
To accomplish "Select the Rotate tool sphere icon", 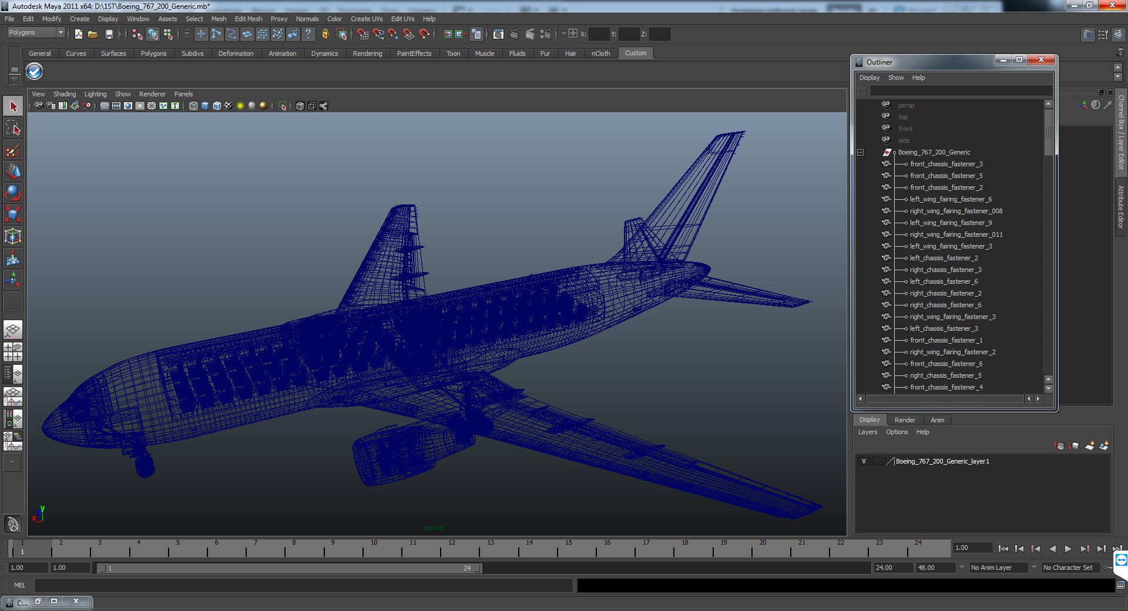I will click(x=13, y=192).
